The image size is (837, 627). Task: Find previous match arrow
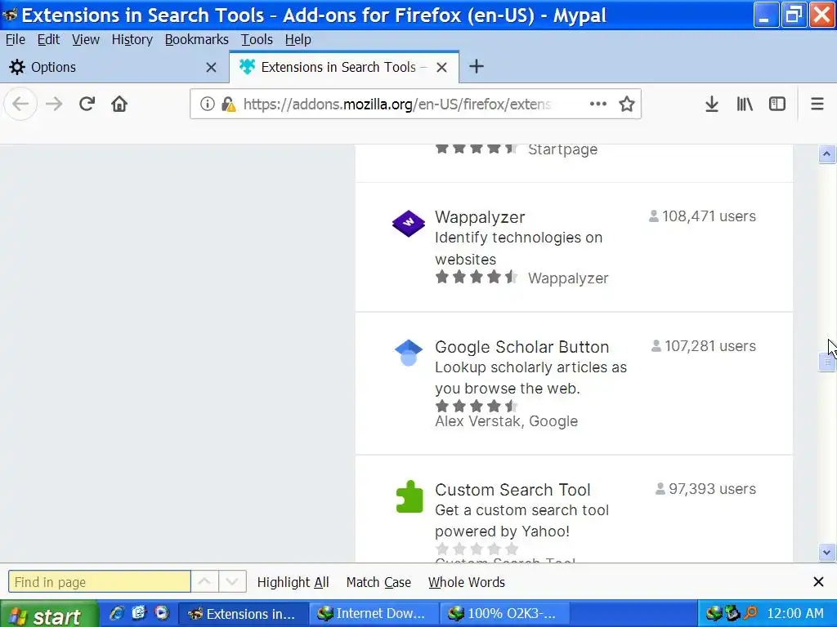[204, 581]
